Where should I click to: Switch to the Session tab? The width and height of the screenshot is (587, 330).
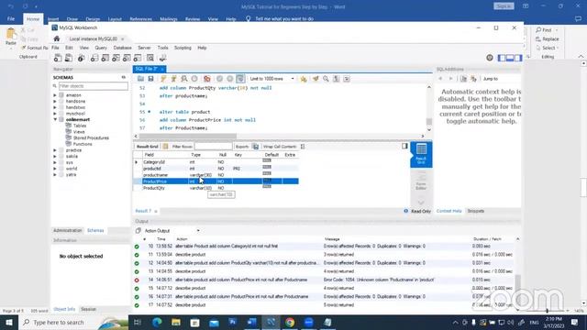coord(89,309)
